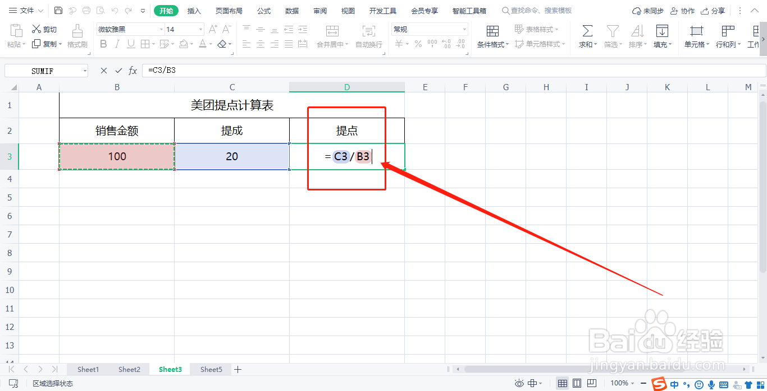Cancel formula with the X icon
This screenshot has width=767, height=391.
coord(104,71)
